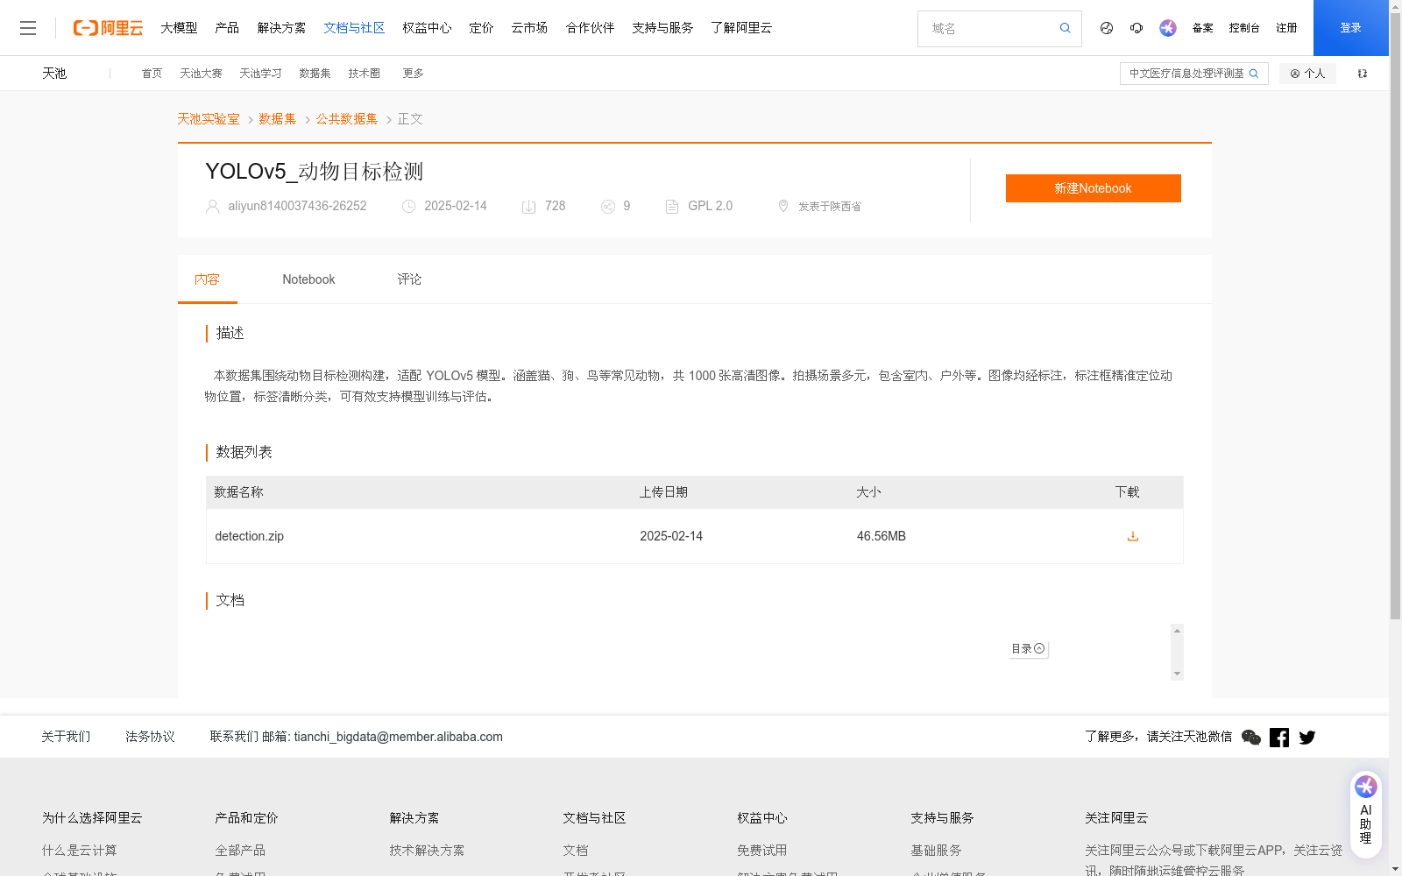Switch to the Notebook tab

(x=308, y=279)
